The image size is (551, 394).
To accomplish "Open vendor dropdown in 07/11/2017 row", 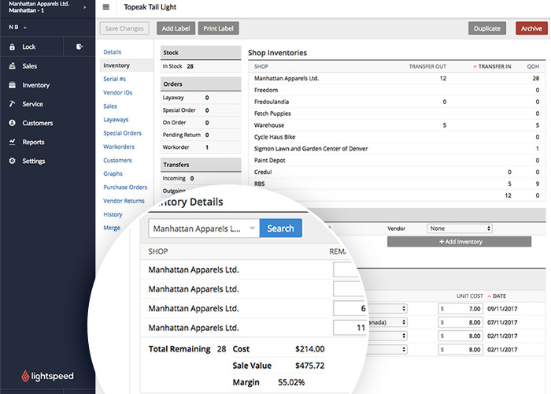I will 388,322.
